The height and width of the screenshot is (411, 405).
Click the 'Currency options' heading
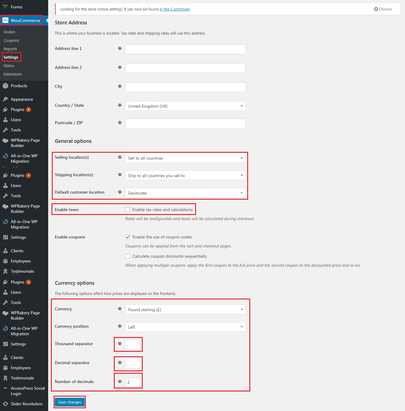(74, 283)
